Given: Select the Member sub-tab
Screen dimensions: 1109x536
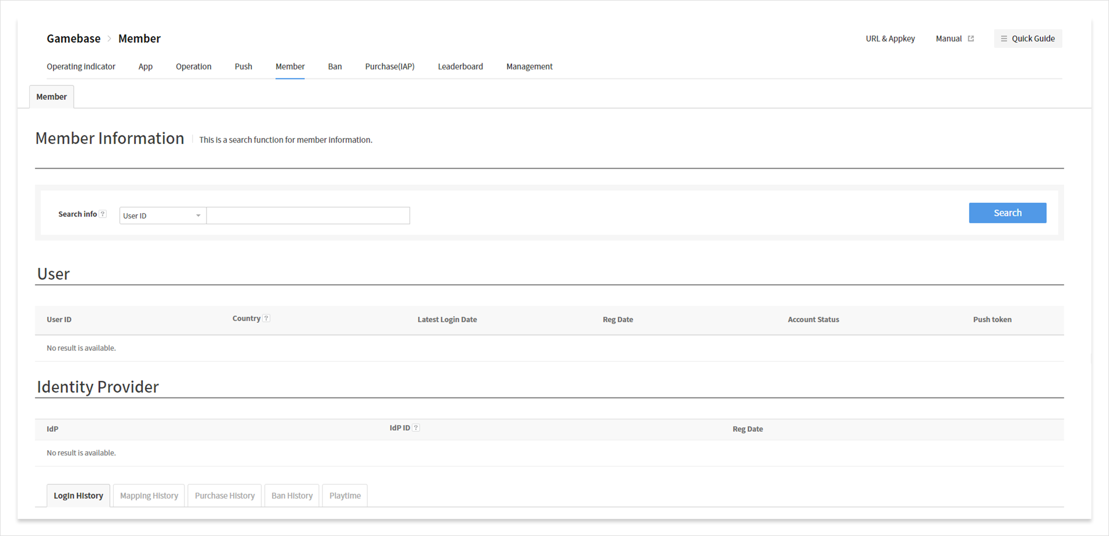Looking at the screenshot, I should coord(52,97).
